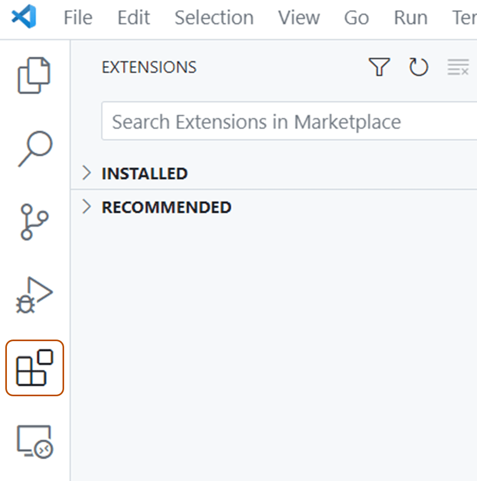Open the Search view
This screenshot has height=481, width=477.
pyautogui.click(x=33, y=149)
